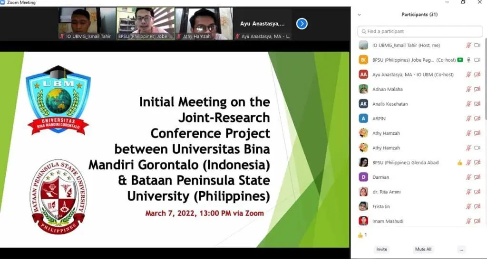Click thumbs-up reaction beside Glenda Abad

click(x=459, y=163)
